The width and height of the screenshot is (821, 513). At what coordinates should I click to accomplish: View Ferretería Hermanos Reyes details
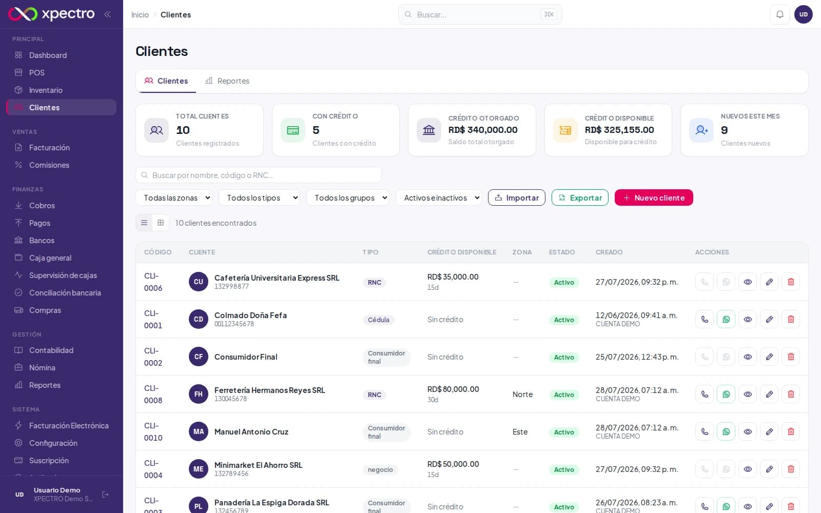coord(748,394)
